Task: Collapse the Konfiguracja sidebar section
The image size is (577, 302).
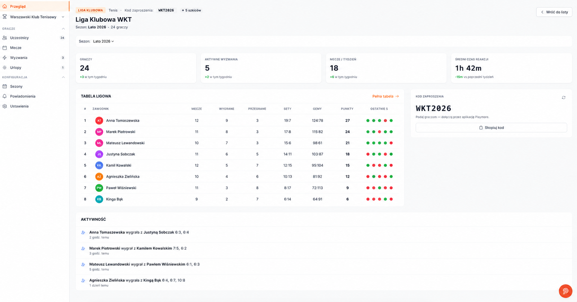Action: point(63,77)
